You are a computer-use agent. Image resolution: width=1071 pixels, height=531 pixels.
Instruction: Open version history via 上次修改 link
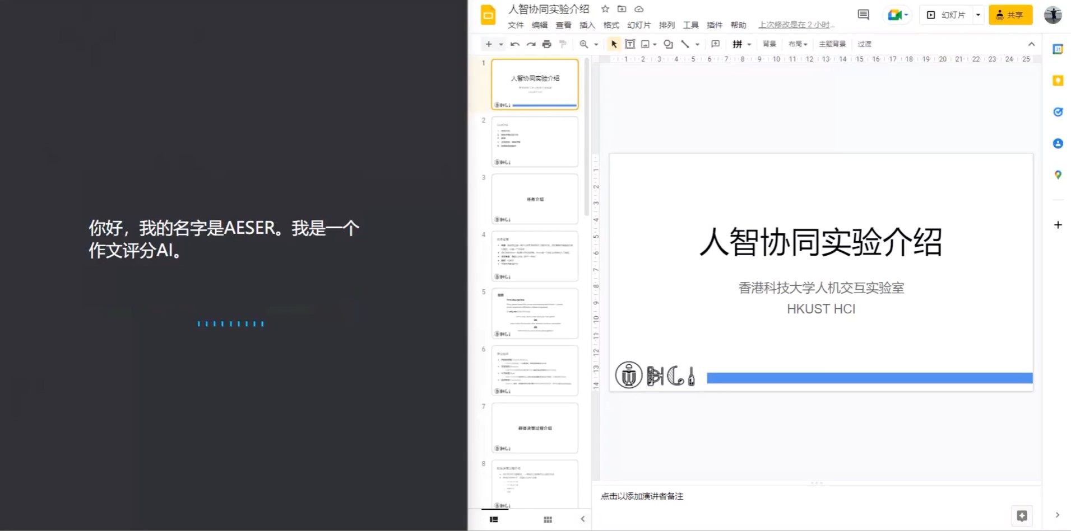click(796, 25)
